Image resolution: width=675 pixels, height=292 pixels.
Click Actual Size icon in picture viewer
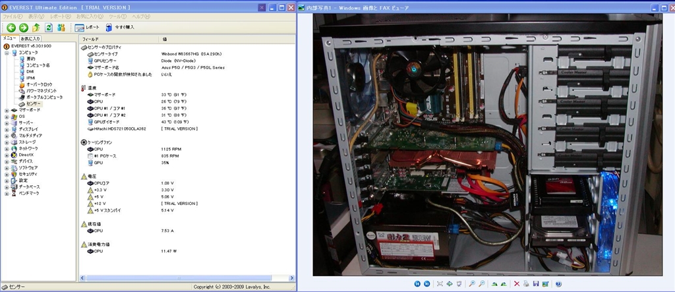[450, 284]
